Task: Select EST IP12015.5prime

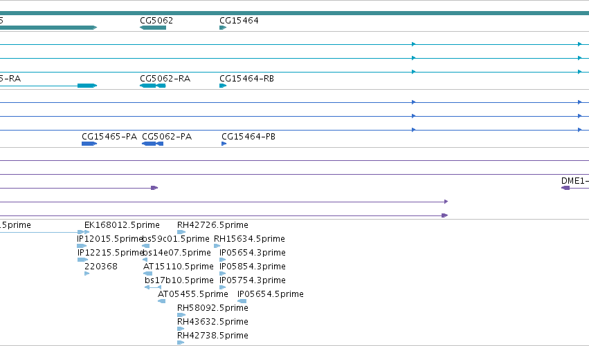Action: coord(109,239)
